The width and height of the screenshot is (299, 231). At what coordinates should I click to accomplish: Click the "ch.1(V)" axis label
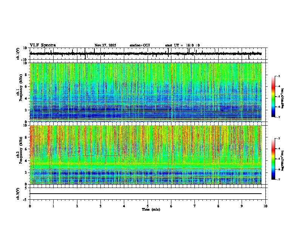pyautogui.click(x=18, y=54)
